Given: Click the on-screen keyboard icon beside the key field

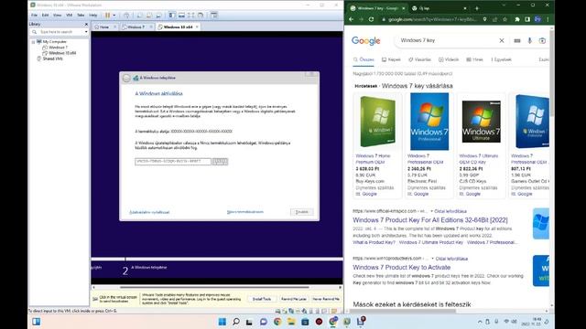Looking at the screenshot, I should pyautogui.click(x=220, y=162).
